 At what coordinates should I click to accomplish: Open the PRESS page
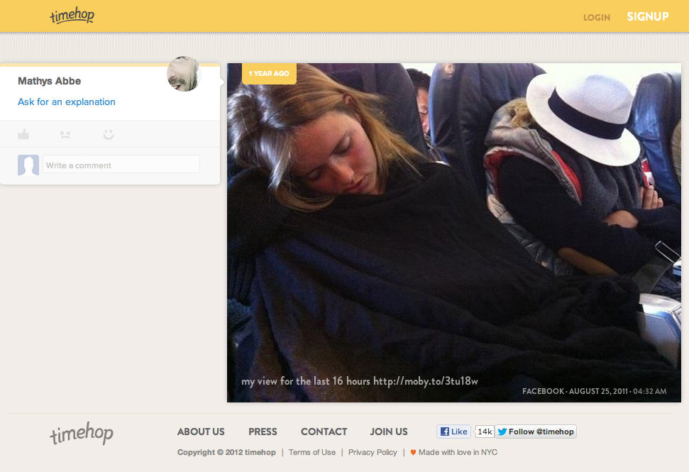pyautogui.click(x=263, y=432)
